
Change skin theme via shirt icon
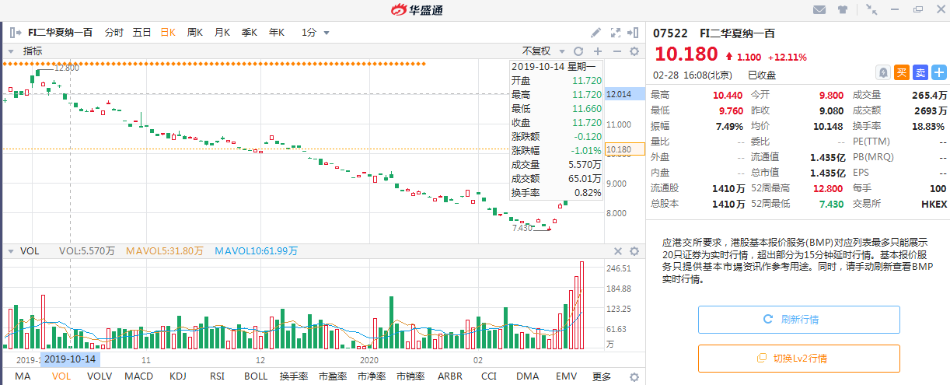tap(842, 10)
